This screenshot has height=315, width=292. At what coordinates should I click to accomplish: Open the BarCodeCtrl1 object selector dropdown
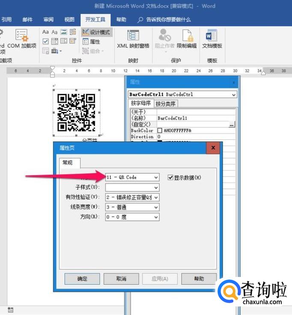coord(234,94)
